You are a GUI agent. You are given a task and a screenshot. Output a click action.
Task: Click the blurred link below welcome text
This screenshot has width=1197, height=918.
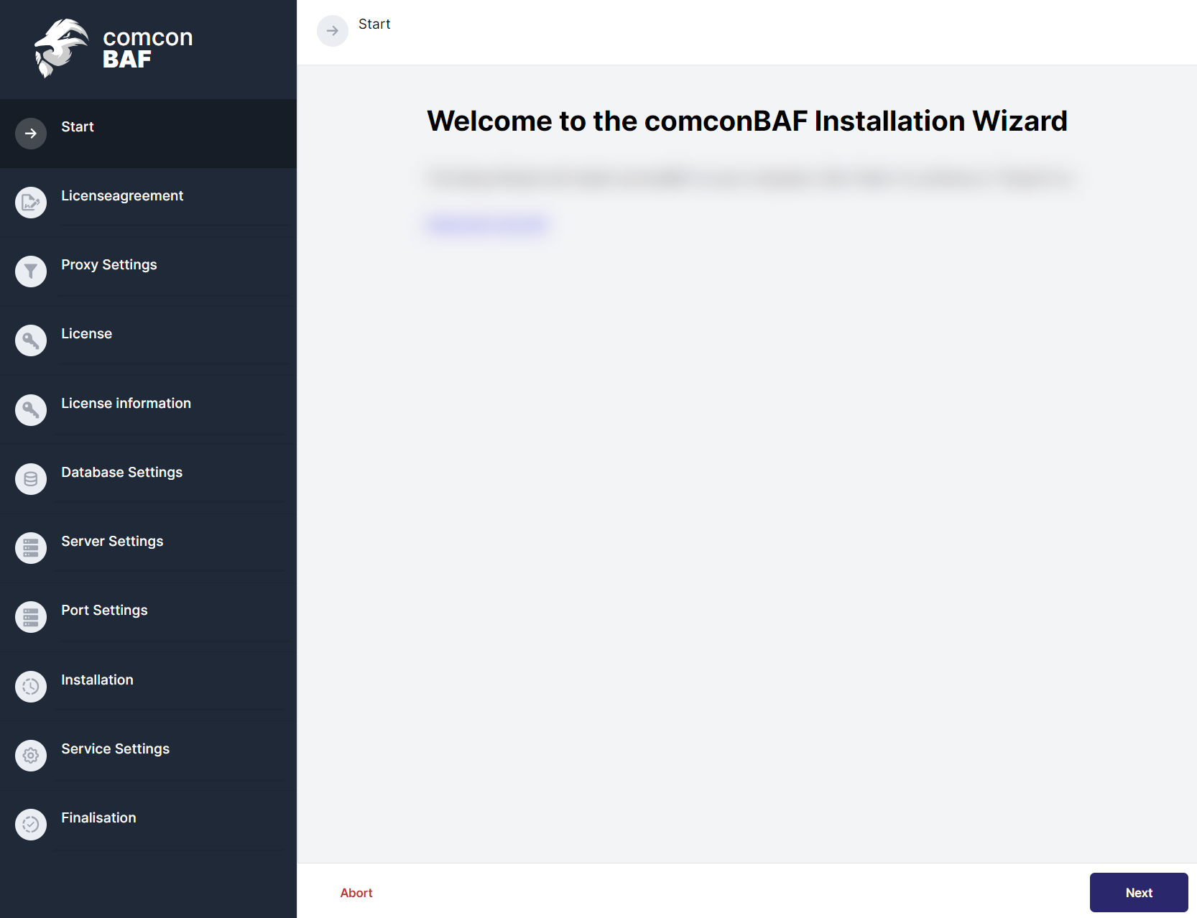488,225
